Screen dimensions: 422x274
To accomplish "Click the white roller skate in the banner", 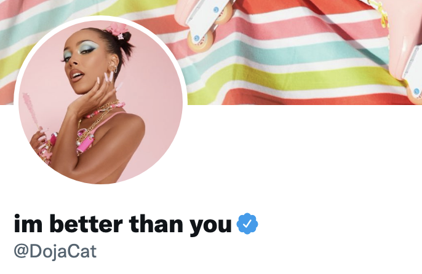I will [205, 25].
